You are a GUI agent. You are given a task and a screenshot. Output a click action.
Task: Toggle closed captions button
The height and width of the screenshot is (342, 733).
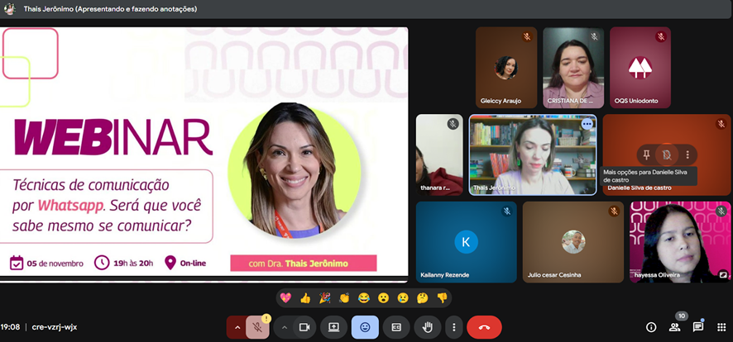pos(396,327)
